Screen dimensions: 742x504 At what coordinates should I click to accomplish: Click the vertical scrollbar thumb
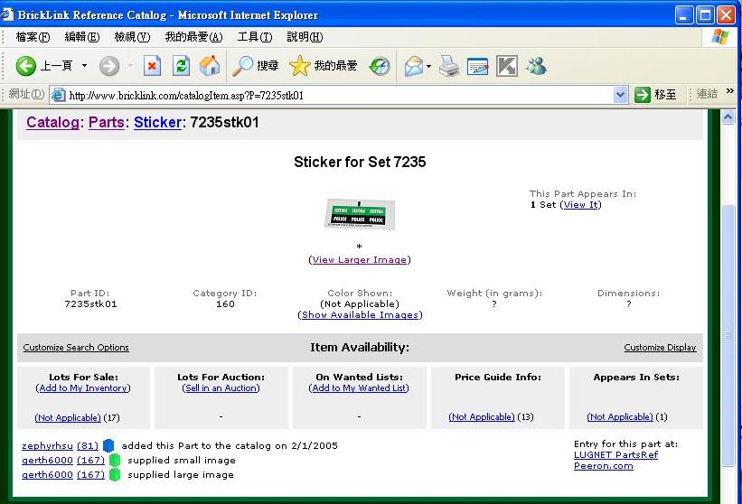(728, 335)
